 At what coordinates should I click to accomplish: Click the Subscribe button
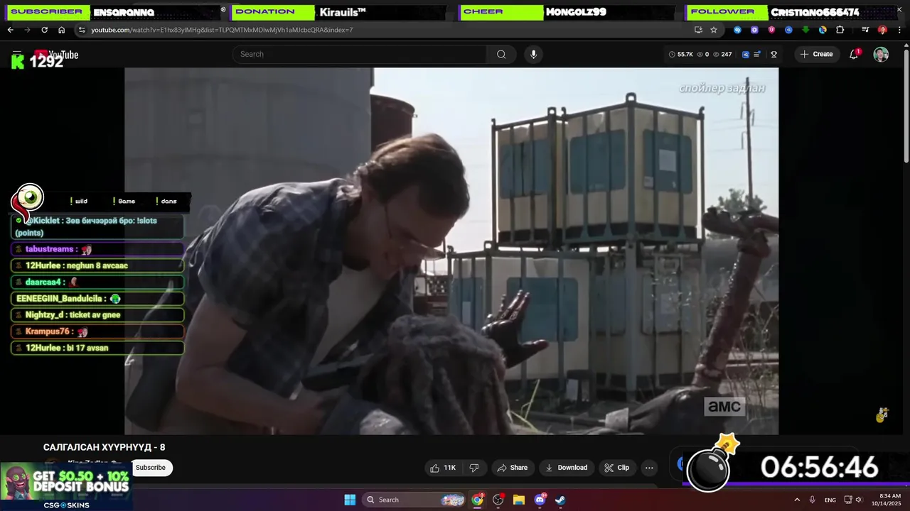(151, 468)
